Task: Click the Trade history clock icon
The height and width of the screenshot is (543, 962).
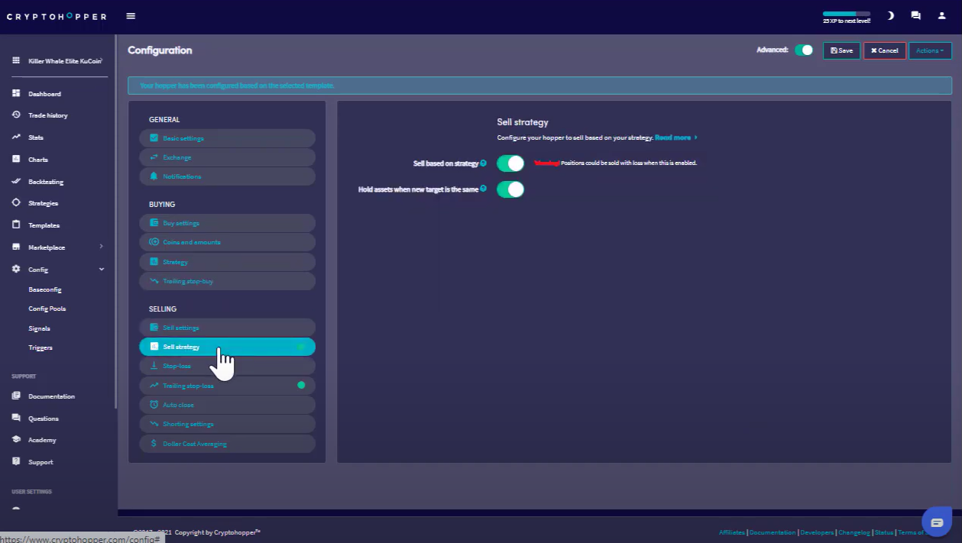Action: pyautogui.click(x=16, y=115)
